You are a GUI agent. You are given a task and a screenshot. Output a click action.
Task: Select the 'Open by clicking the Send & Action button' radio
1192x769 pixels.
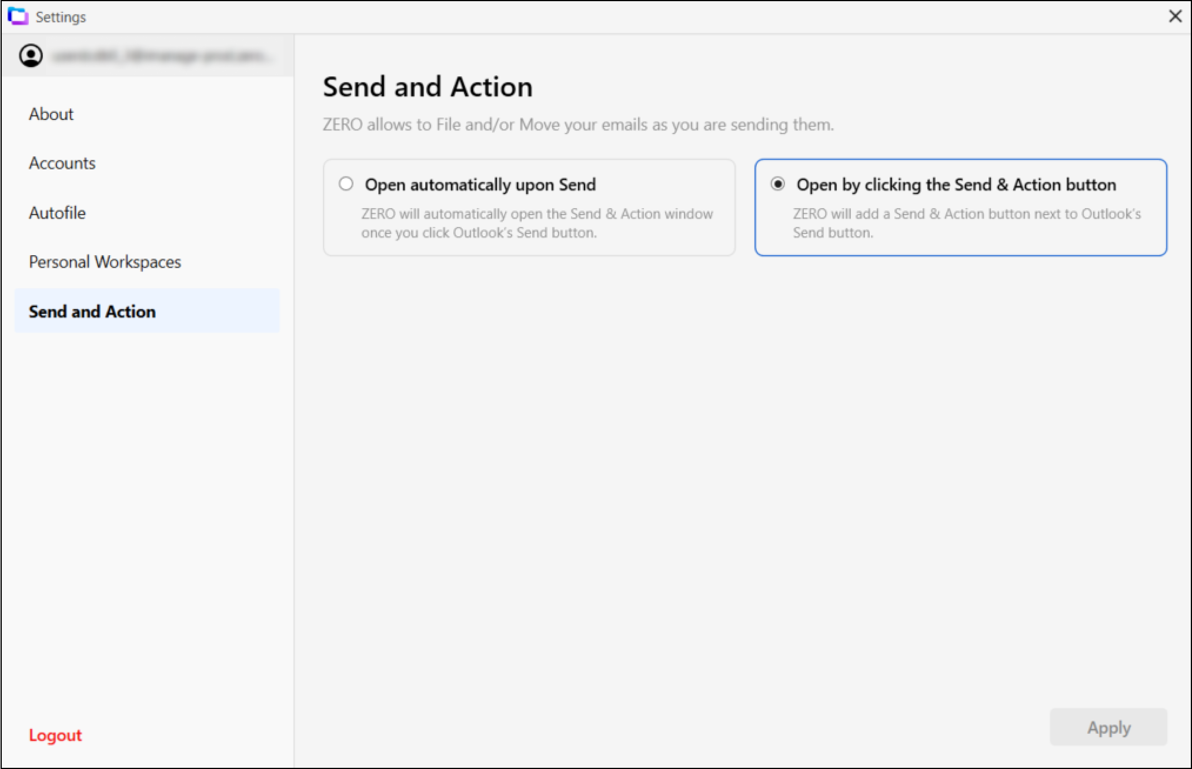coord(777,184)
